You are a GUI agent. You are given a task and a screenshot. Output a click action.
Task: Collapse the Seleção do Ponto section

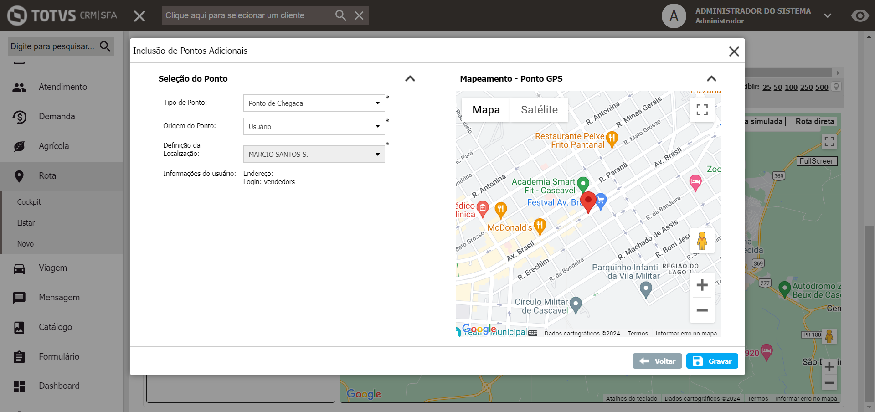(x=410, y=78)
